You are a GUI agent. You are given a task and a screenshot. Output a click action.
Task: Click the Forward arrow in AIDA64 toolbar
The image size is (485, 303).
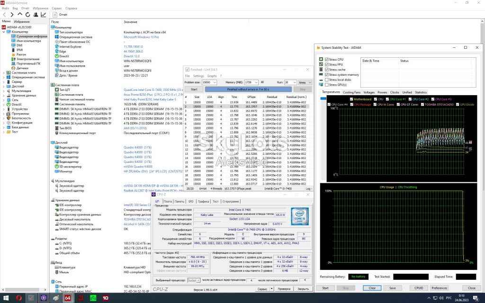[12, 15]
